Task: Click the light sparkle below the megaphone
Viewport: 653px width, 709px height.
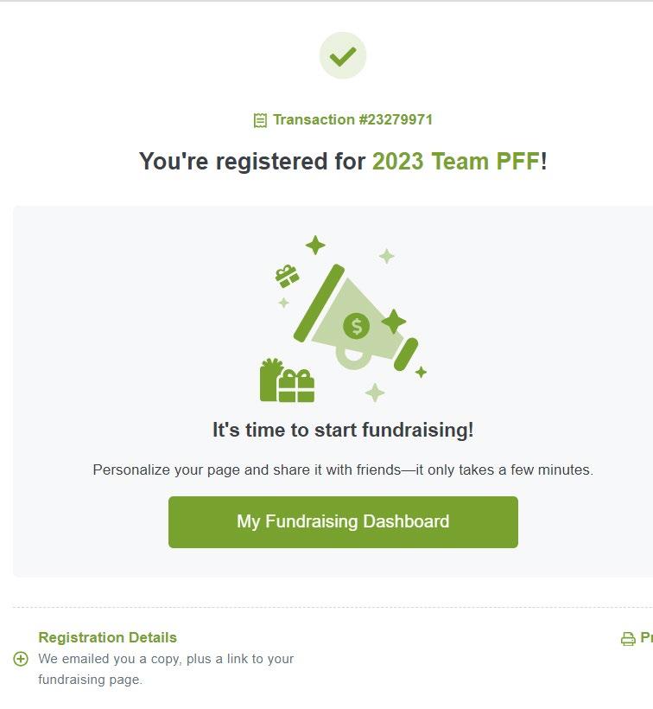Action: click(x=374, y=393)
